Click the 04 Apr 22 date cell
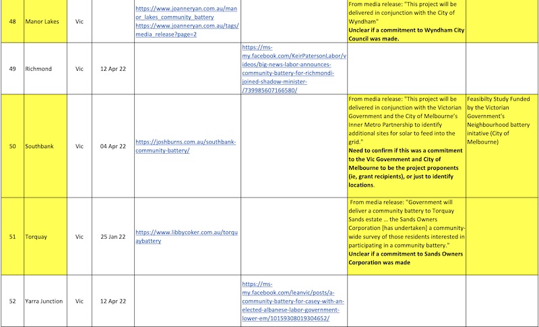Image resolution: width=539 pixels, height=327 pixels. (x=112, y=146)
